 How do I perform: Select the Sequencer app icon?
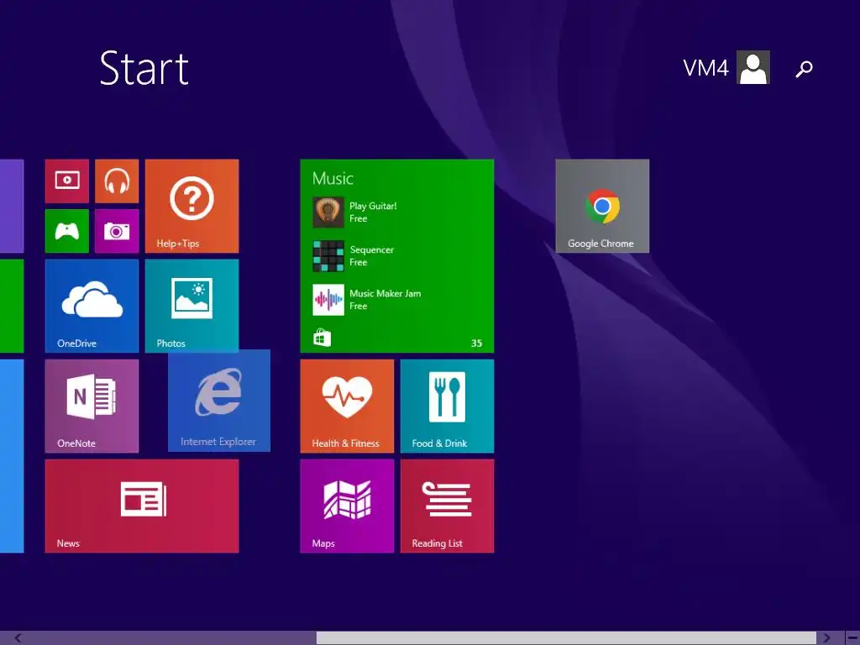coord(328,256)
